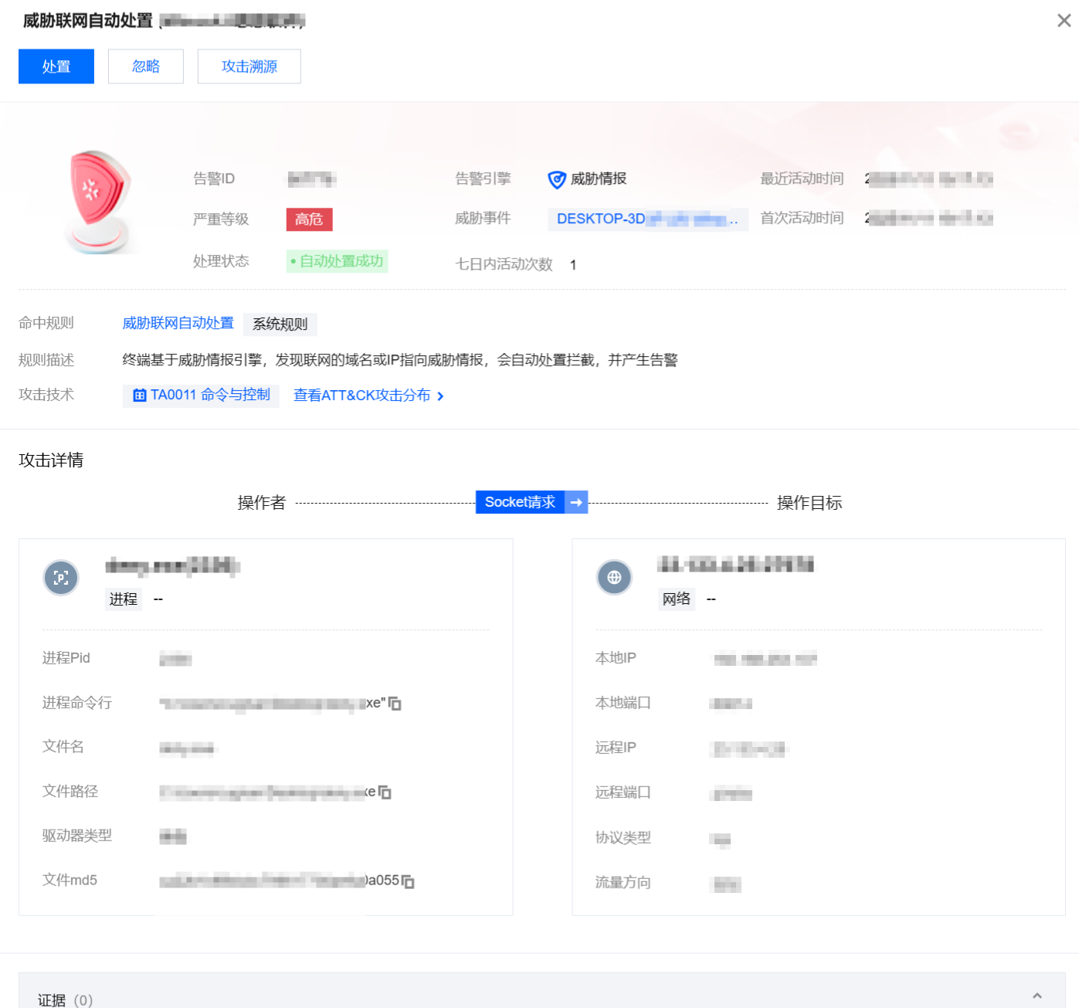
Task: Open the DESKTOP-3D threat event link
Action: pyautogui.click(x=647, y=219)
